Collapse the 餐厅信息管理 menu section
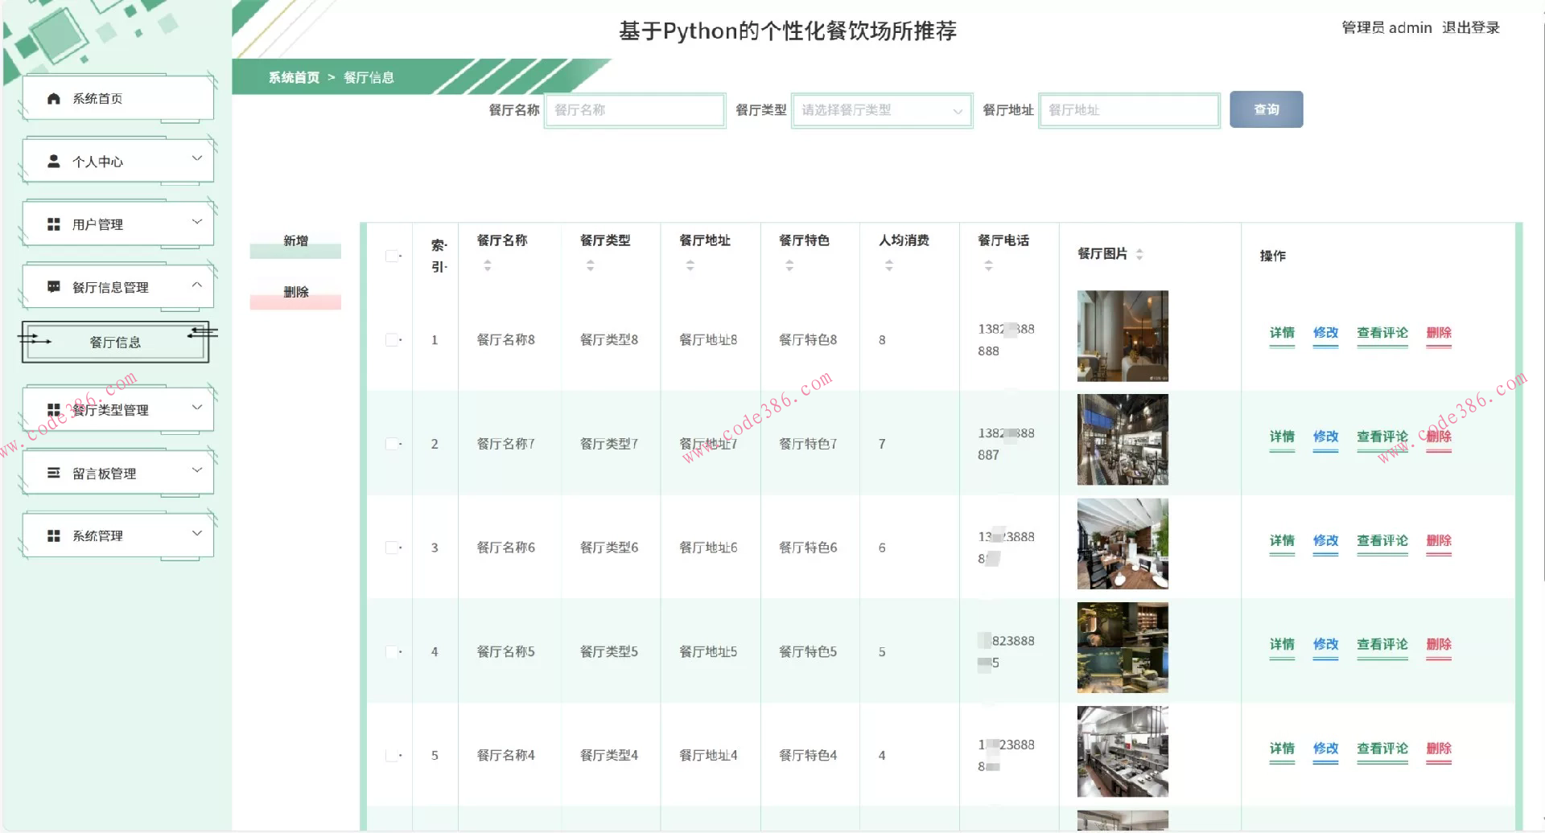This screenshot has height=833, width=1545. click(196, 285)
